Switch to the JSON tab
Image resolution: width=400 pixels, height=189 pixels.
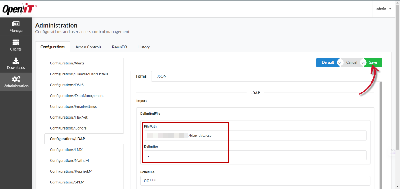tap(161, 76)
